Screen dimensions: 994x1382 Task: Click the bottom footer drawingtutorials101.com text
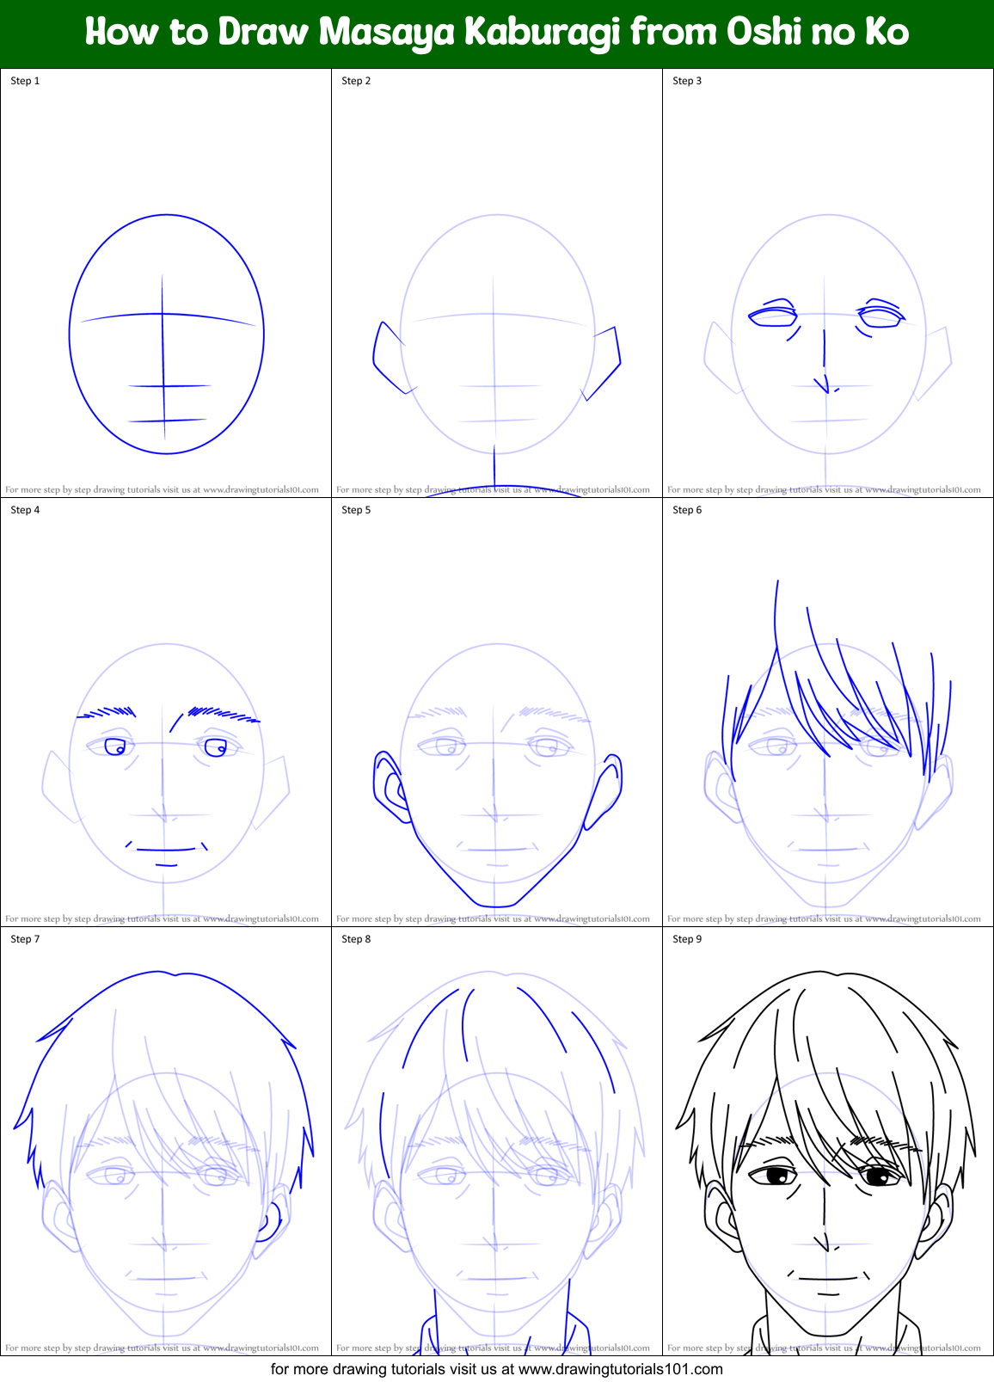click(497, 1369)
